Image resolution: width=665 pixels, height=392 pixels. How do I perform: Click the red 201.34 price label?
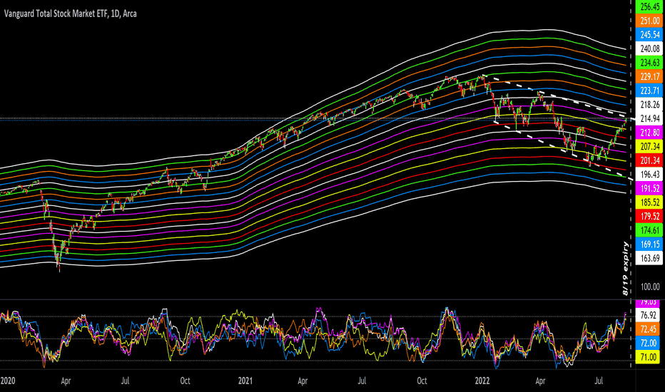click(x=650, y=160)
